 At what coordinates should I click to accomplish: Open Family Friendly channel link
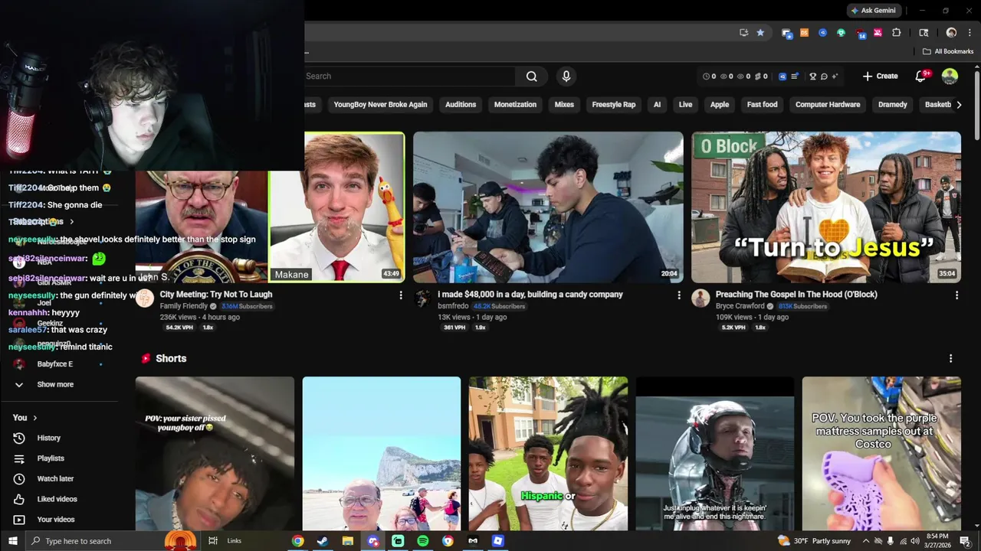pyautogui.click(x=184, y=306)
